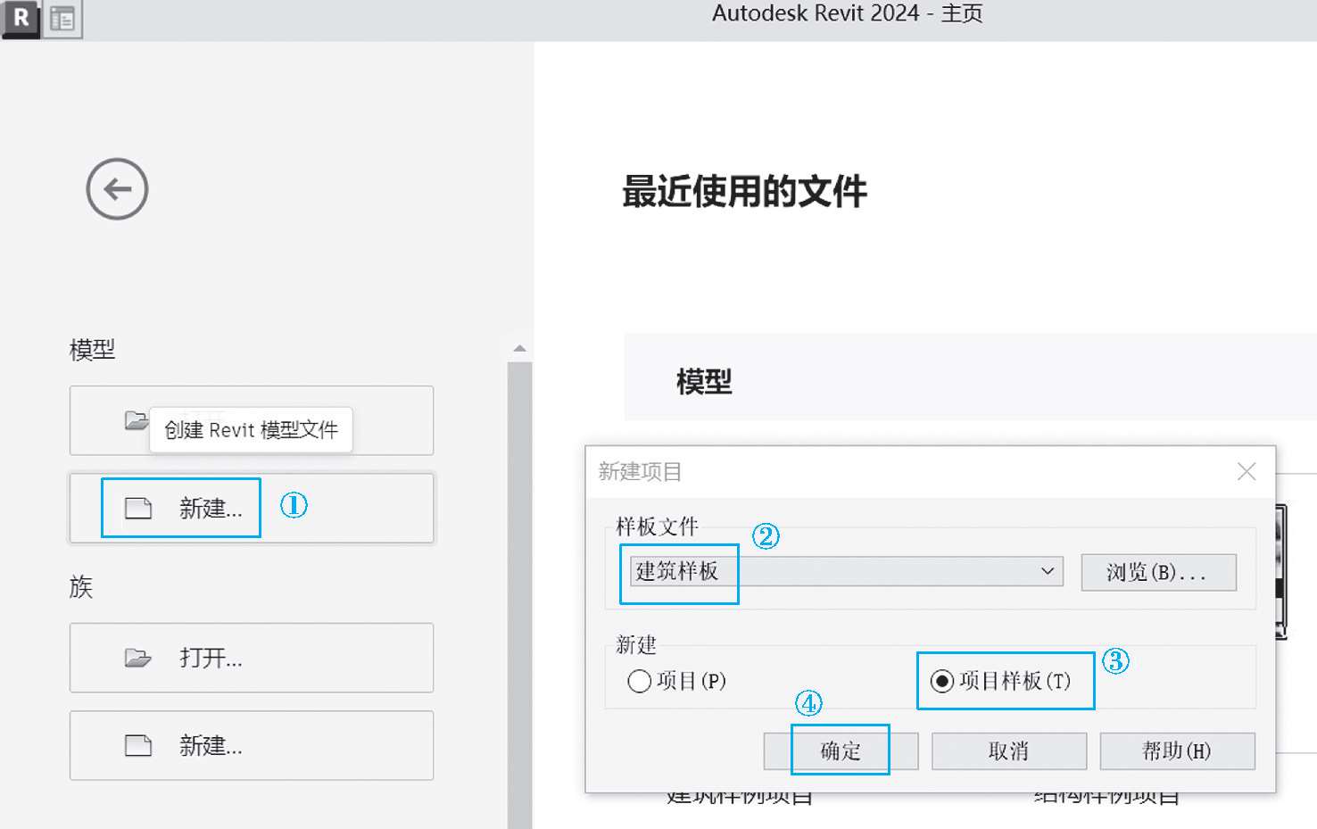Click the left panel's vertical scrollbar thumb

519,594
